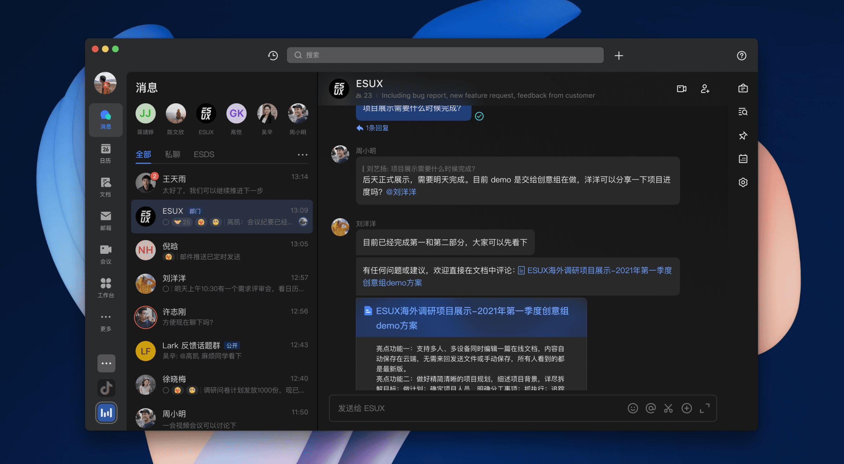Open the 倪晗 conversation
This screenshot has height=464, width=844.
pyautogui.click(x=222, y=251)
